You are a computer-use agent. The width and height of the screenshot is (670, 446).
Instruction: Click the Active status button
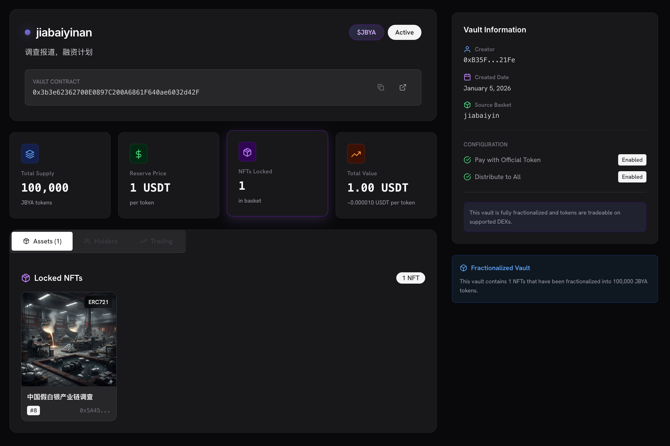(404, 32)
